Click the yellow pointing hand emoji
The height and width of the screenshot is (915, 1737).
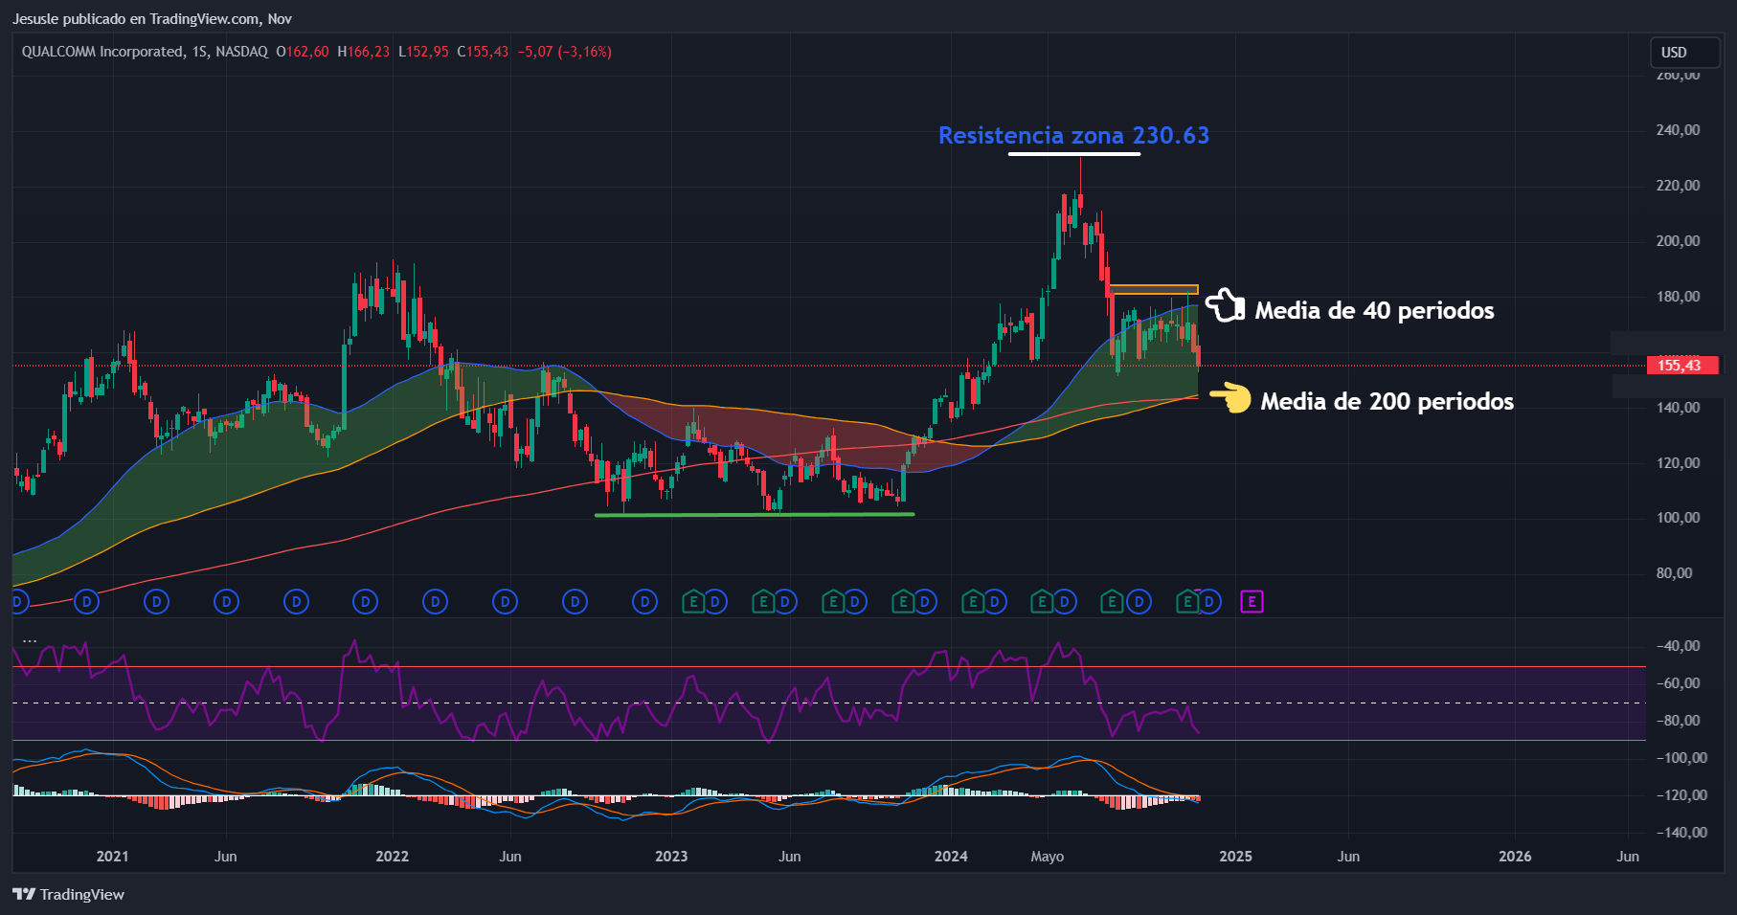click(x=1230, y=397)
